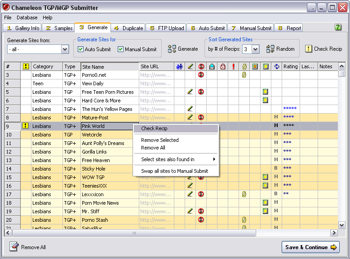Click the red exclamation column header

click(234, 66)
